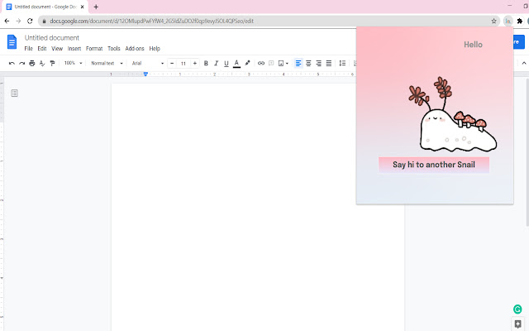The height and width of the screenshot is (331, 529).
Task: Click the Grammarly icon
Action: coord(517,309)
